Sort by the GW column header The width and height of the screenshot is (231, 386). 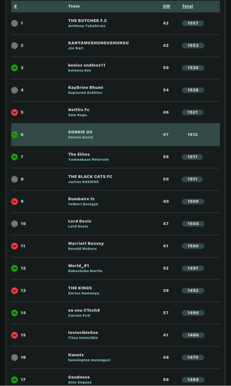pyautogui.click(x=166, y=6)
